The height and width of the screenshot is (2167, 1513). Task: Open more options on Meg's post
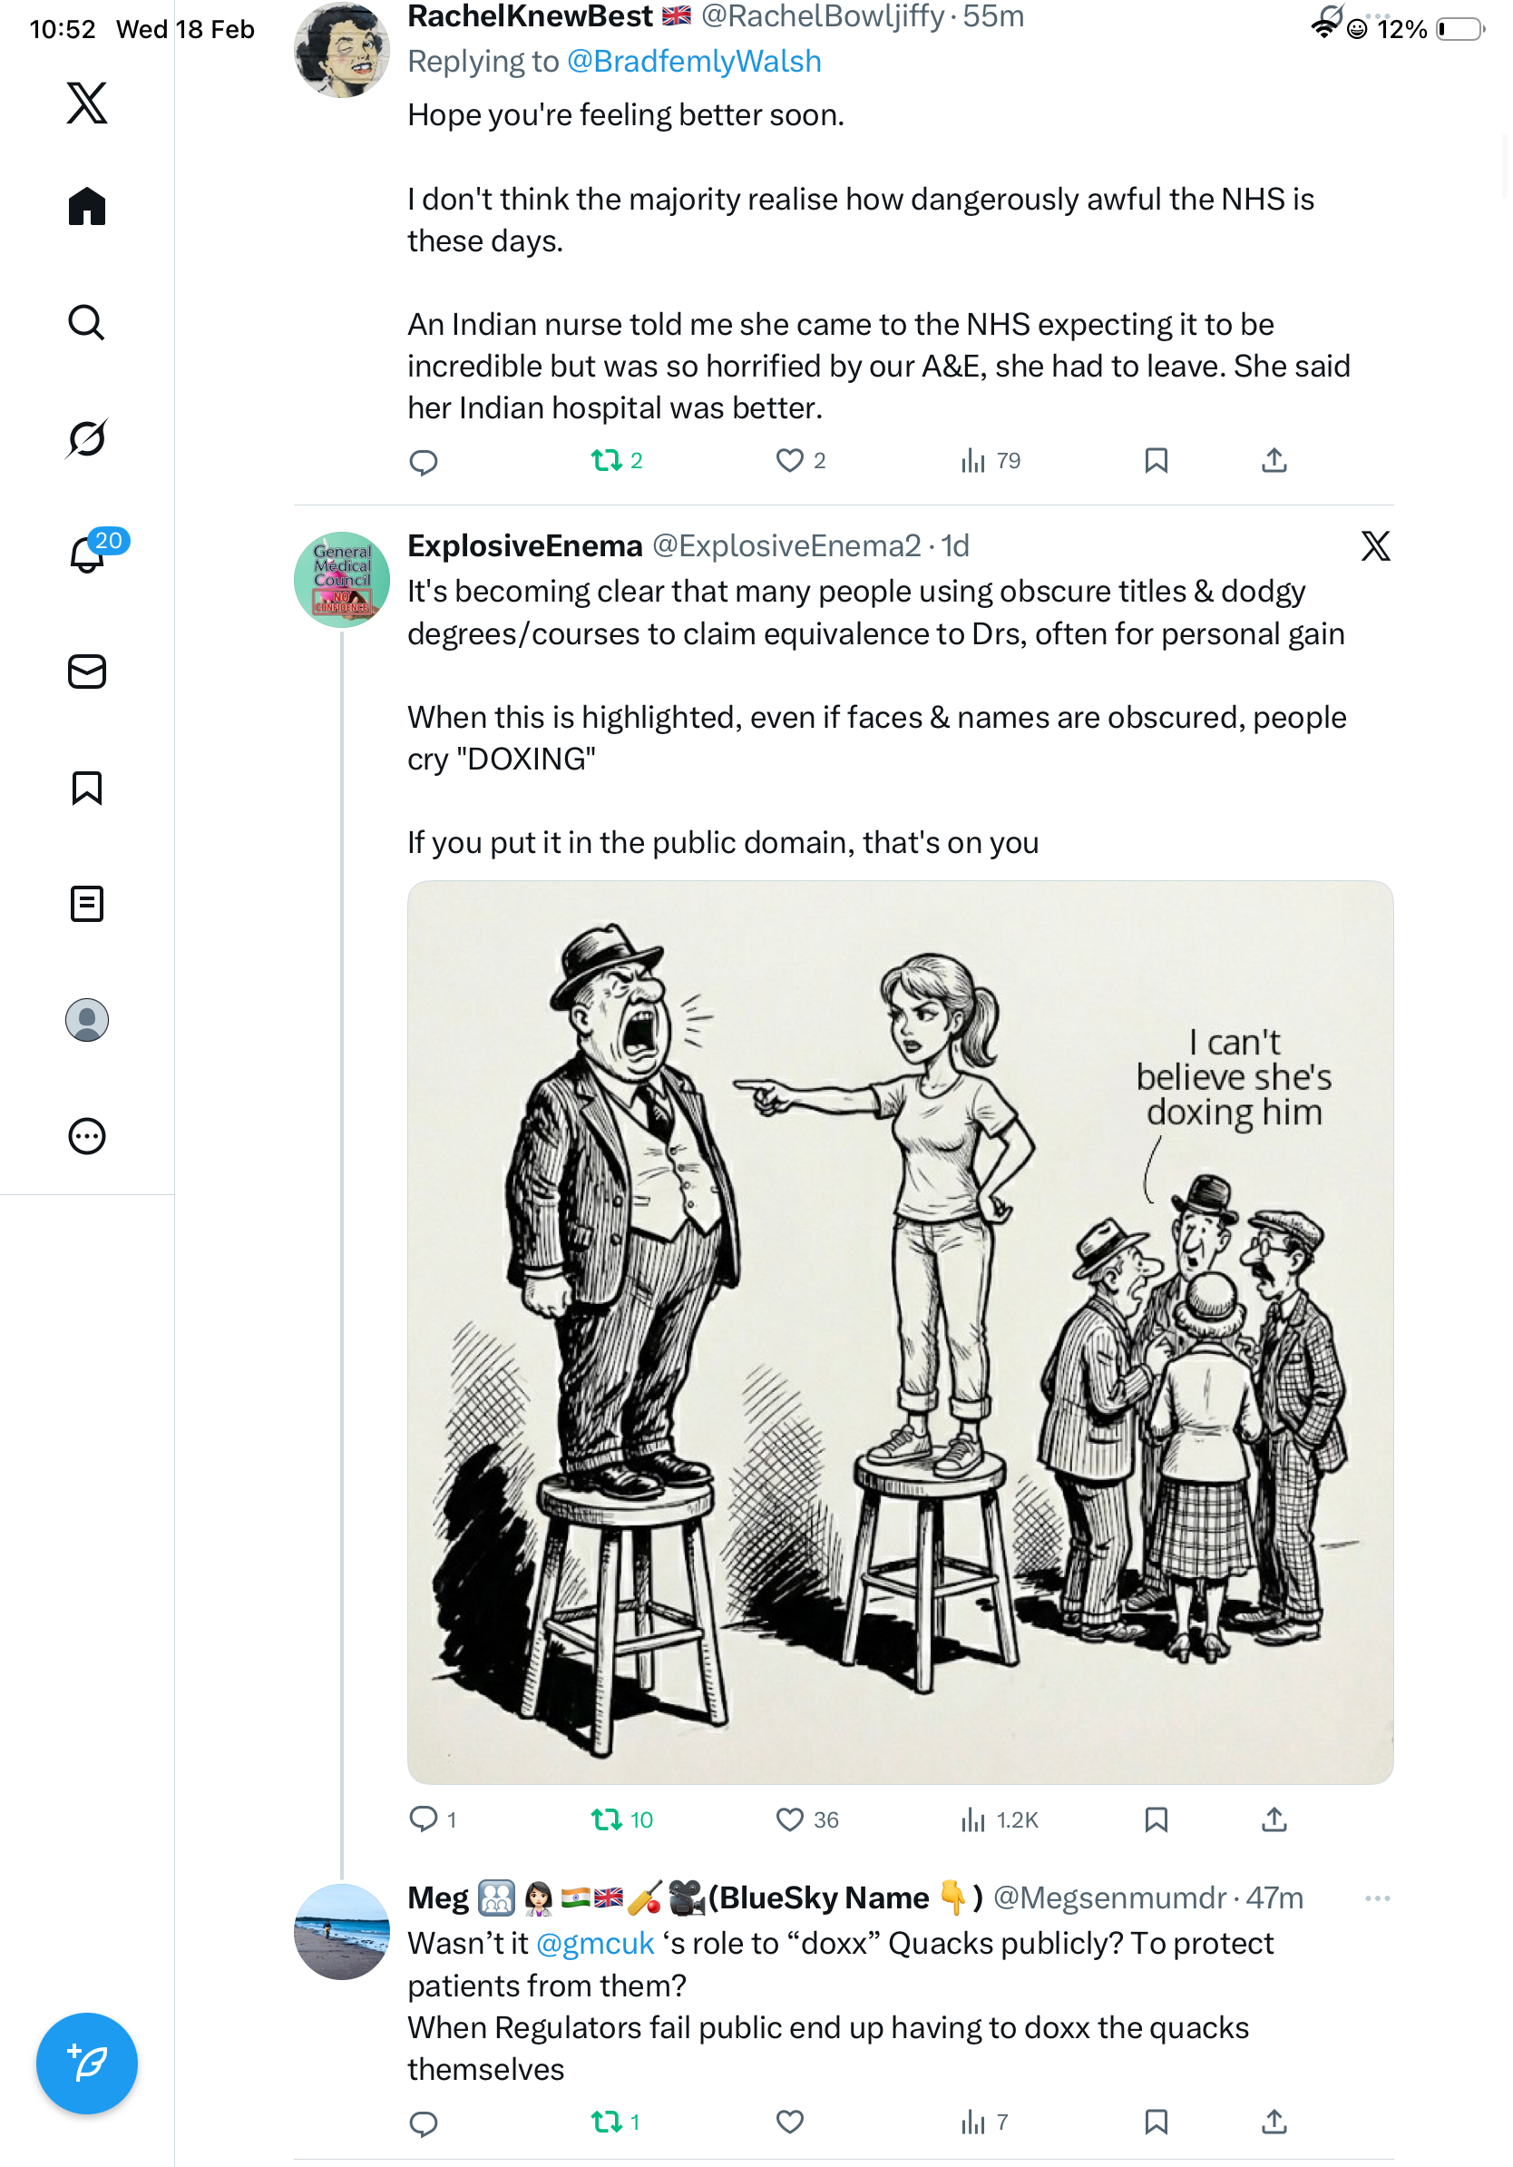(1377, 1898)
